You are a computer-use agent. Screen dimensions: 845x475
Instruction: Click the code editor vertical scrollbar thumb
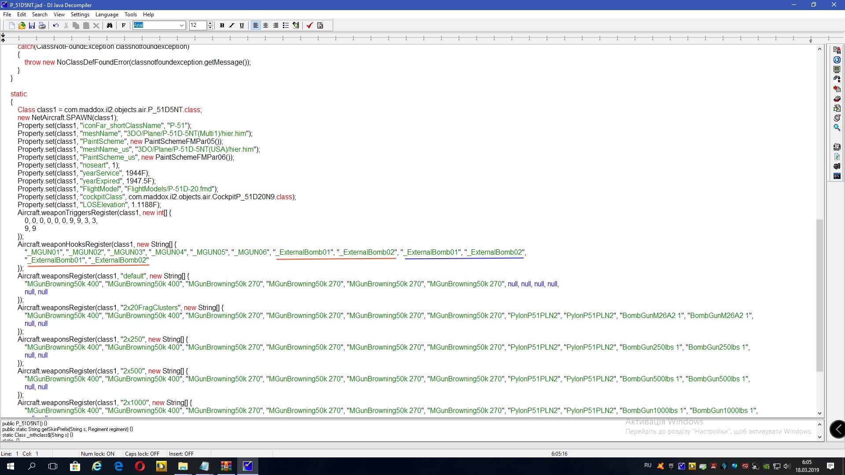pyautogui.click(x=819, y=295)
